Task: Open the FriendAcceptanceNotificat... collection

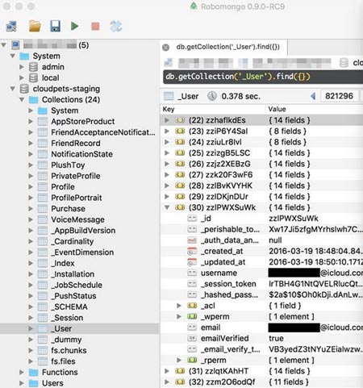Action: [103, 132]
